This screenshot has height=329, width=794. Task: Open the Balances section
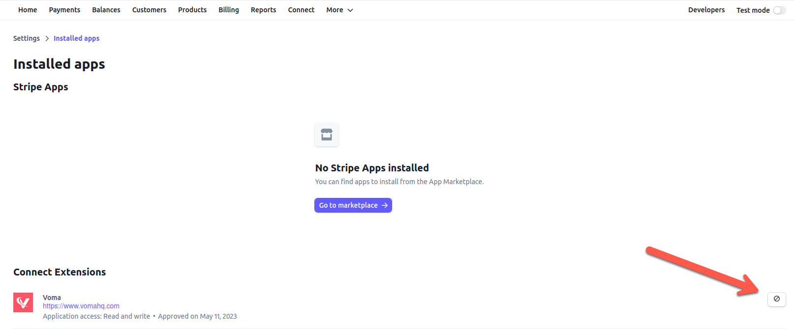click(106, 10)
